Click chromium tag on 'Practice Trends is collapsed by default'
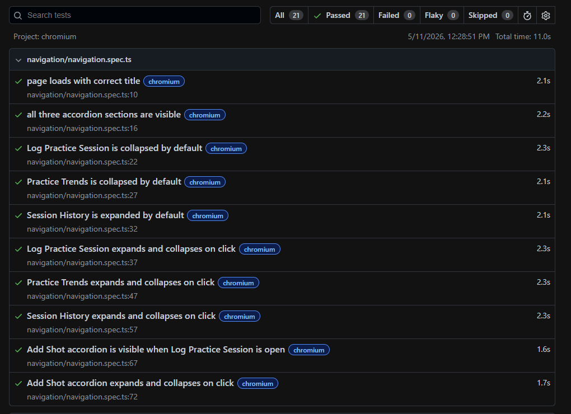Viewport: 571px width, 414px height. click(x=205, y=182)
